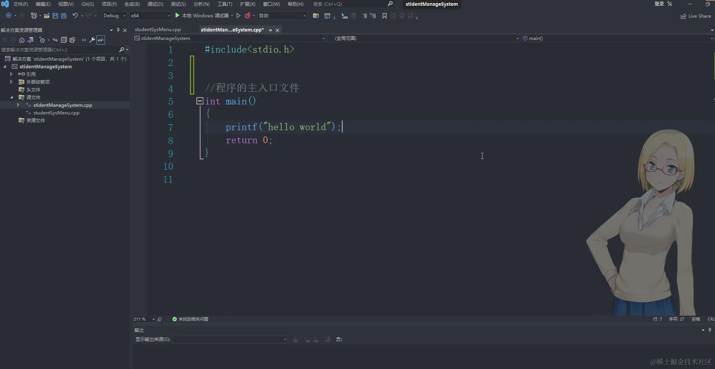Click 登录 to sign in
The height and width of the screenshot is (369, 715).
[659, 4]
